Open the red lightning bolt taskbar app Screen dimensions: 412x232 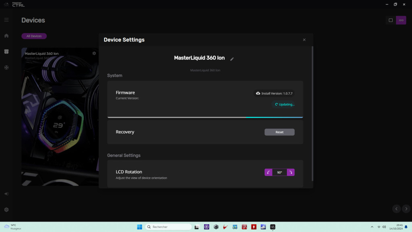(x=254, y=227)
